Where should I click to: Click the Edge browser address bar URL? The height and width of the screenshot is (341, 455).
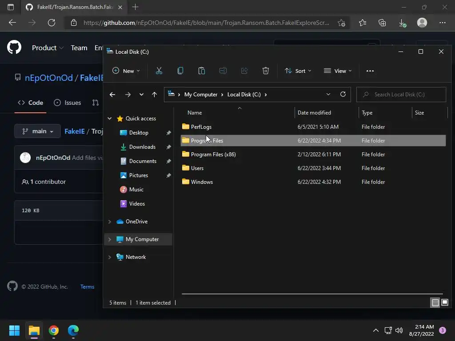tap(206, 23)
